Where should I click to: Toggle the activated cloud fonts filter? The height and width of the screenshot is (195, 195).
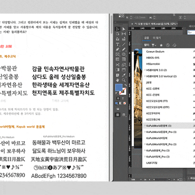[x=174, y=45]
